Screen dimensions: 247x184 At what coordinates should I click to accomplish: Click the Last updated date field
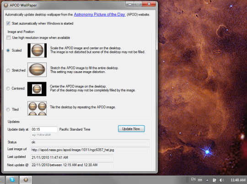pos(72,158)
